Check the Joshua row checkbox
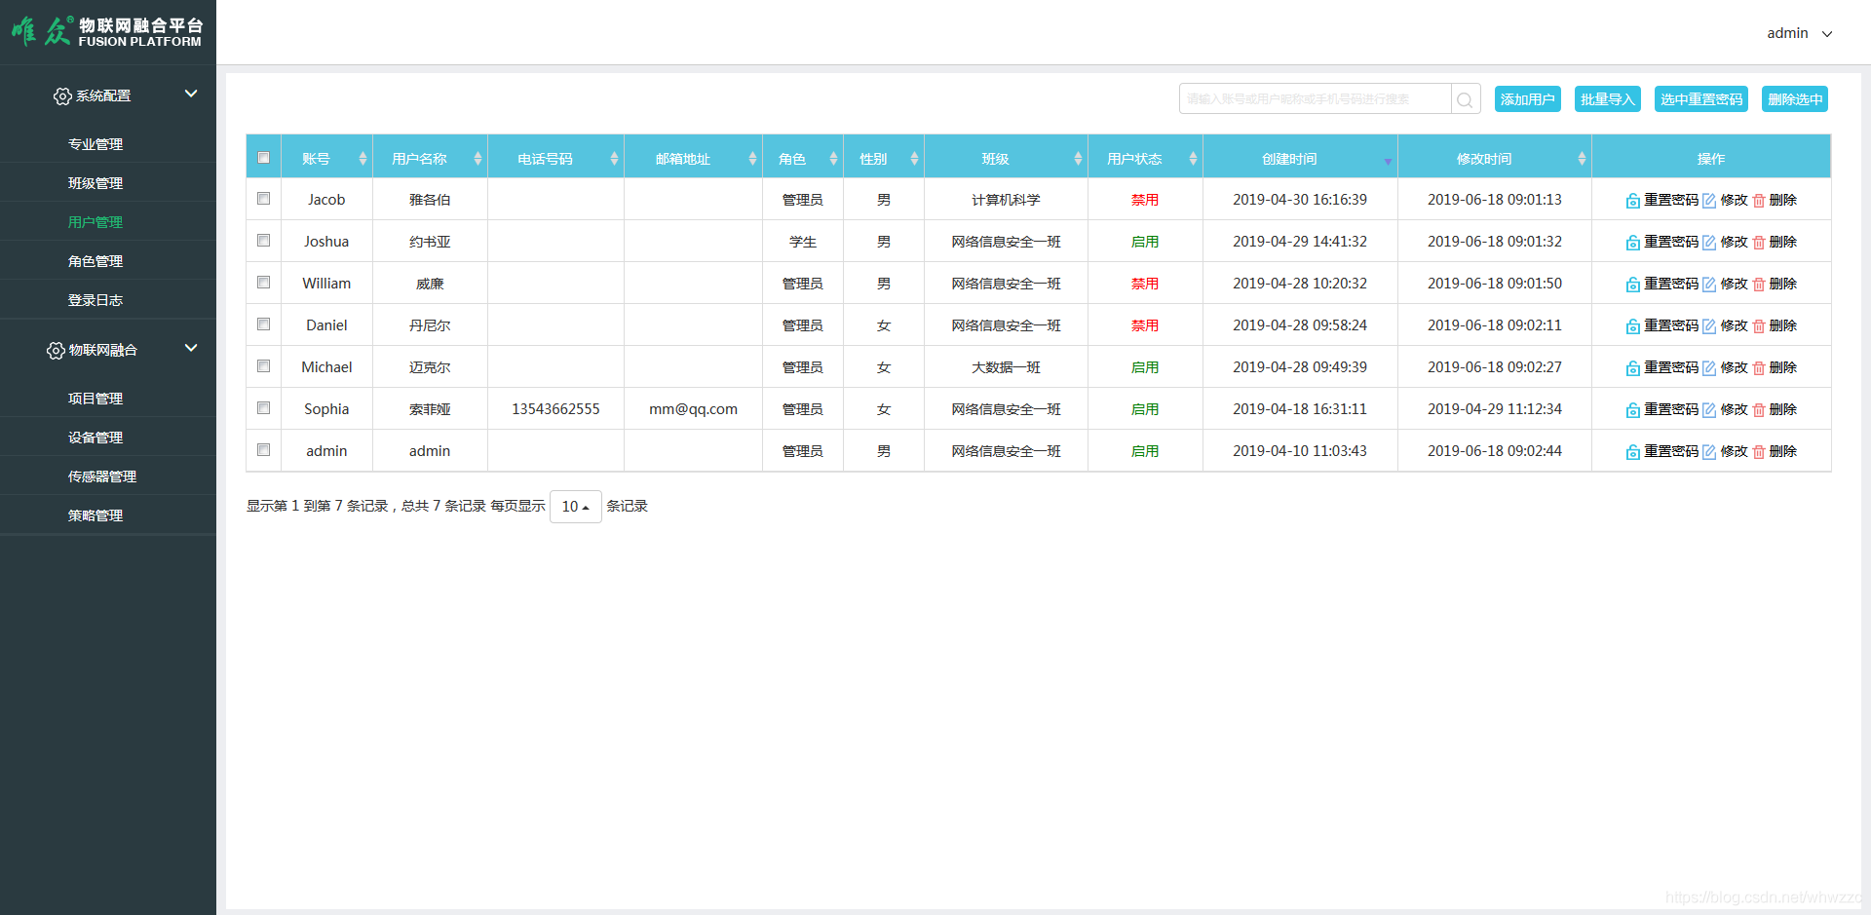Image resolution: width=1871 pixels, height=915 pixels. [x=263, y=241]
